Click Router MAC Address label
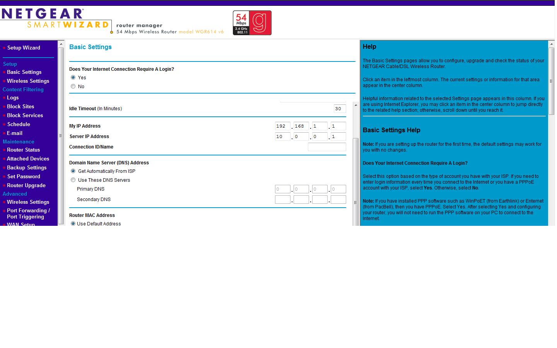The height and width of the screenshot is (348, 557). pos(92,215)
